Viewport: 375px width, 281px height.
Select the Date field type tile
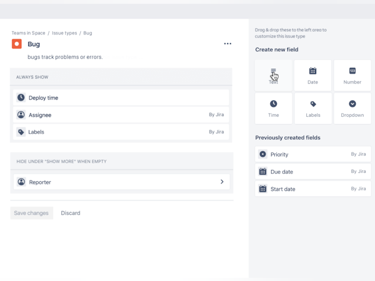[x=312, y=75]
